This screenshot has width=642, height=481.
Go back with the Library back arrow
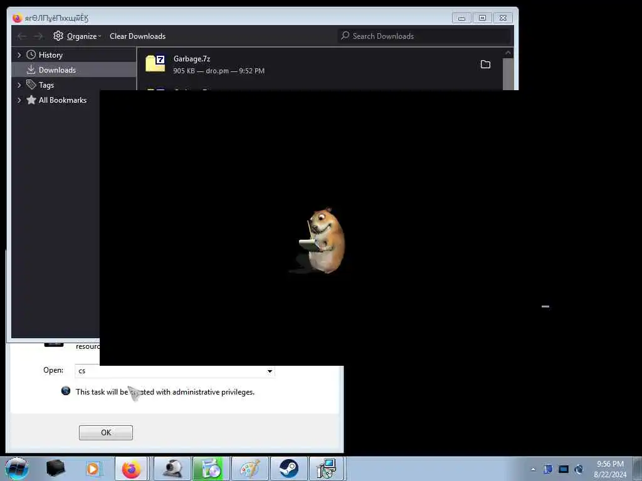point(22,36)
